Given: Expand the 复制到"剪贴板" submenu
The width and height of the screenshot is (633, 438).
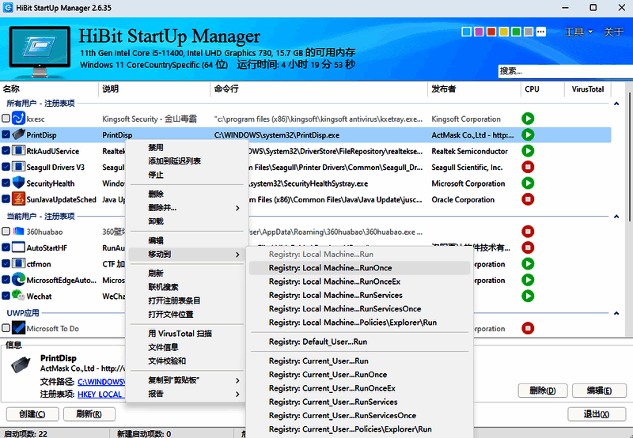Looking at the screenshot, I should [187, 380].
